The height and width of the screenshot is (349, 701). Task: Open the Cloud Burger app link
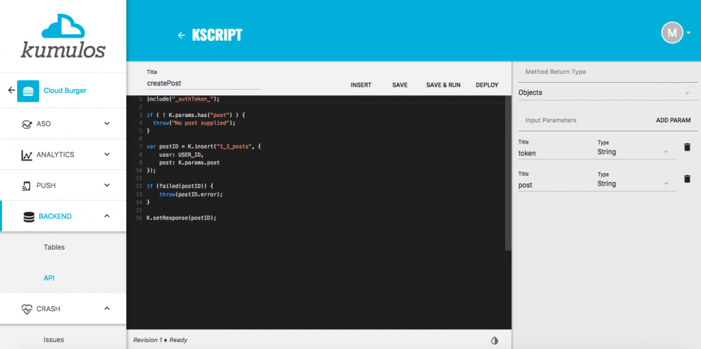65,91
